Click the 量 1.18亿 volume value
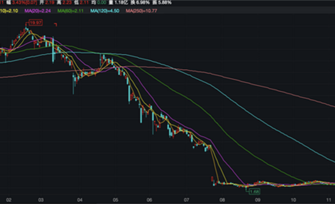Viewport: 335px width, 204px height. click(118, 3)
